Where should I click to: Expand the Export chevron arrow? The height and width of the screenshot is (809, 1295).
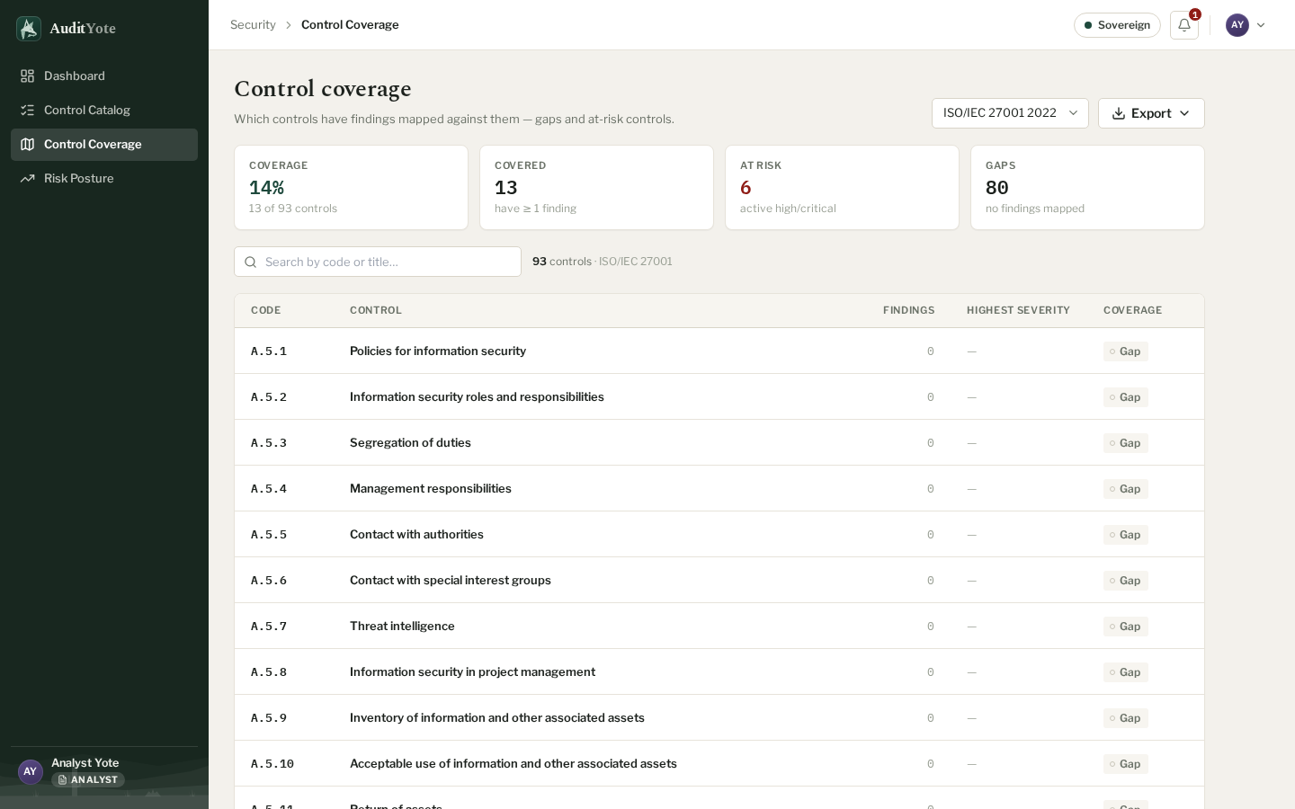coord(1184,113)
